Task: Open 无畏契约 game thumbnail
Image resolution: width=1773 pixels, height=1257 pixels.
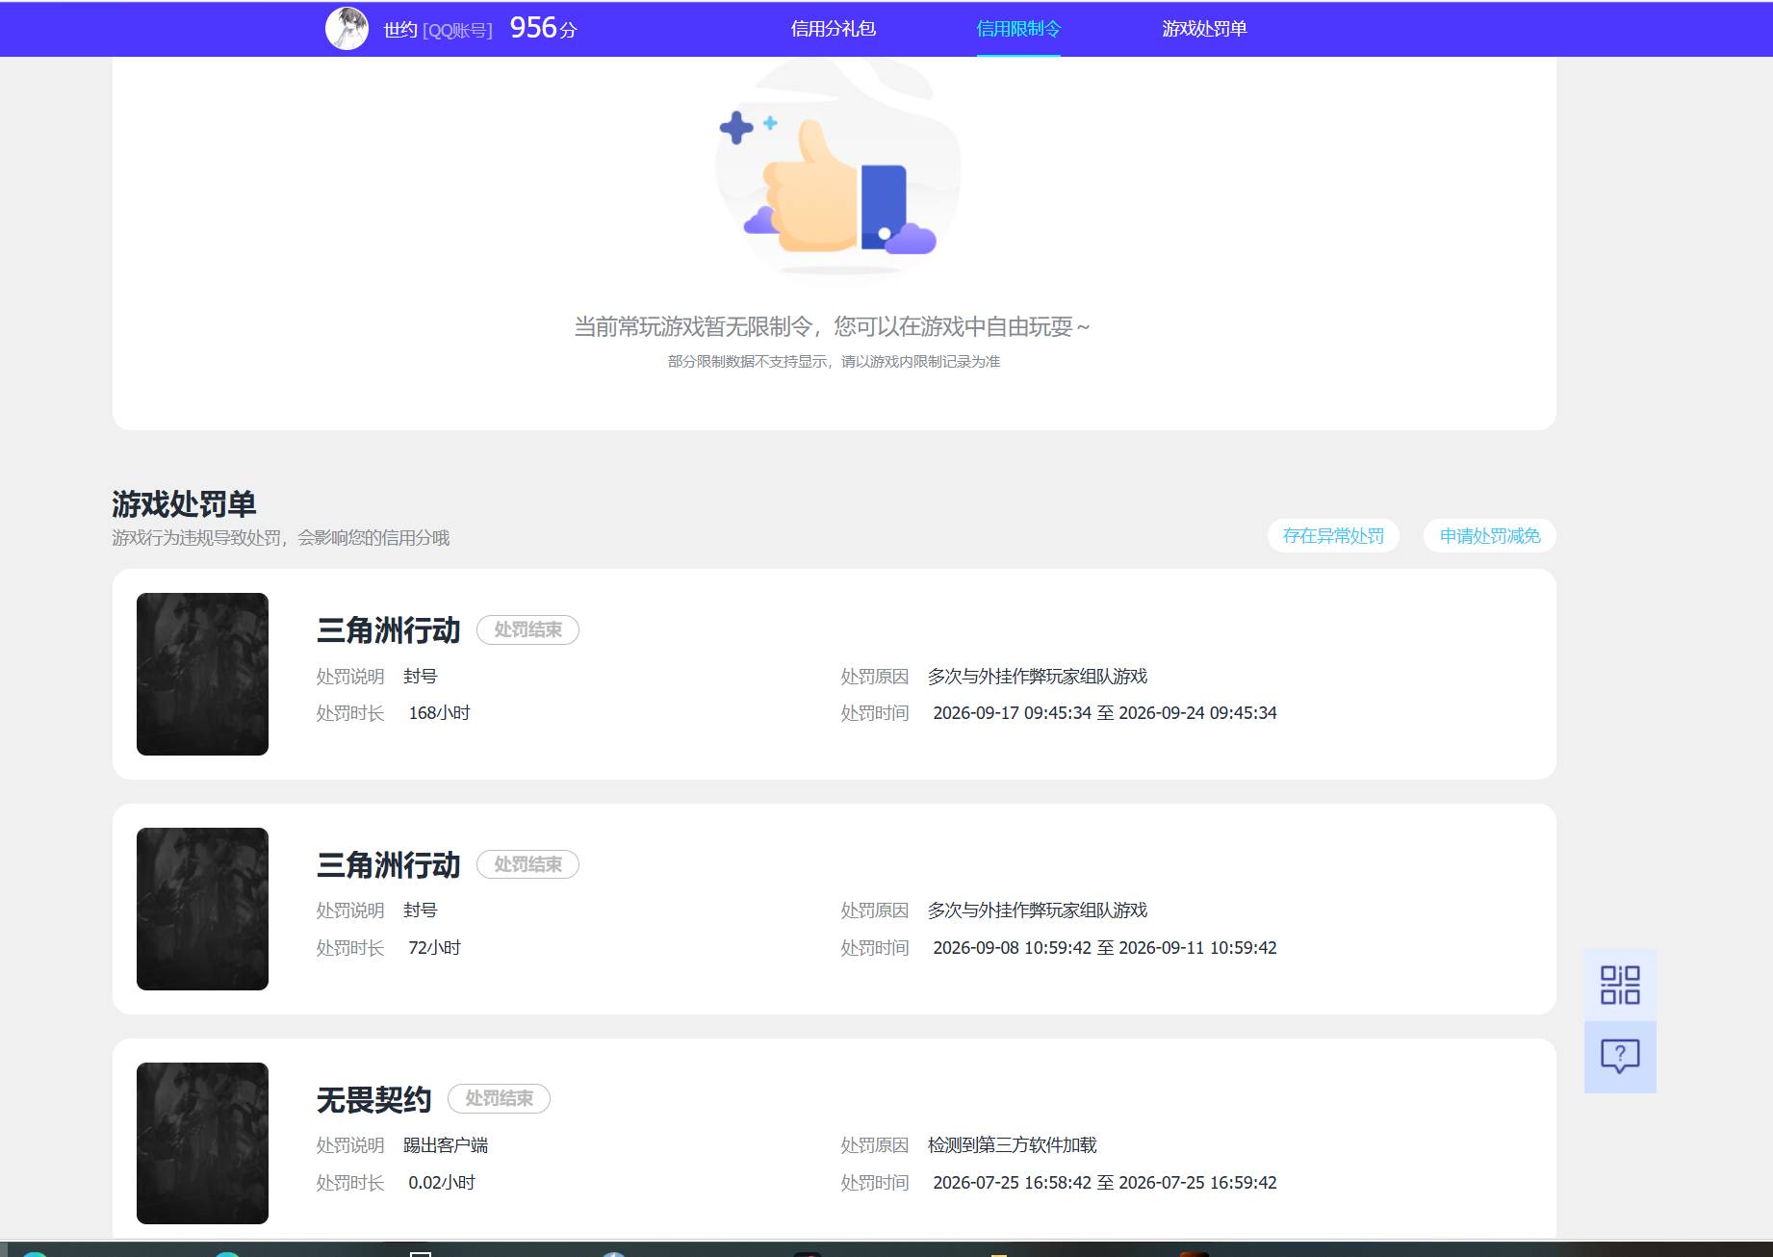Action: [202, 1143]
